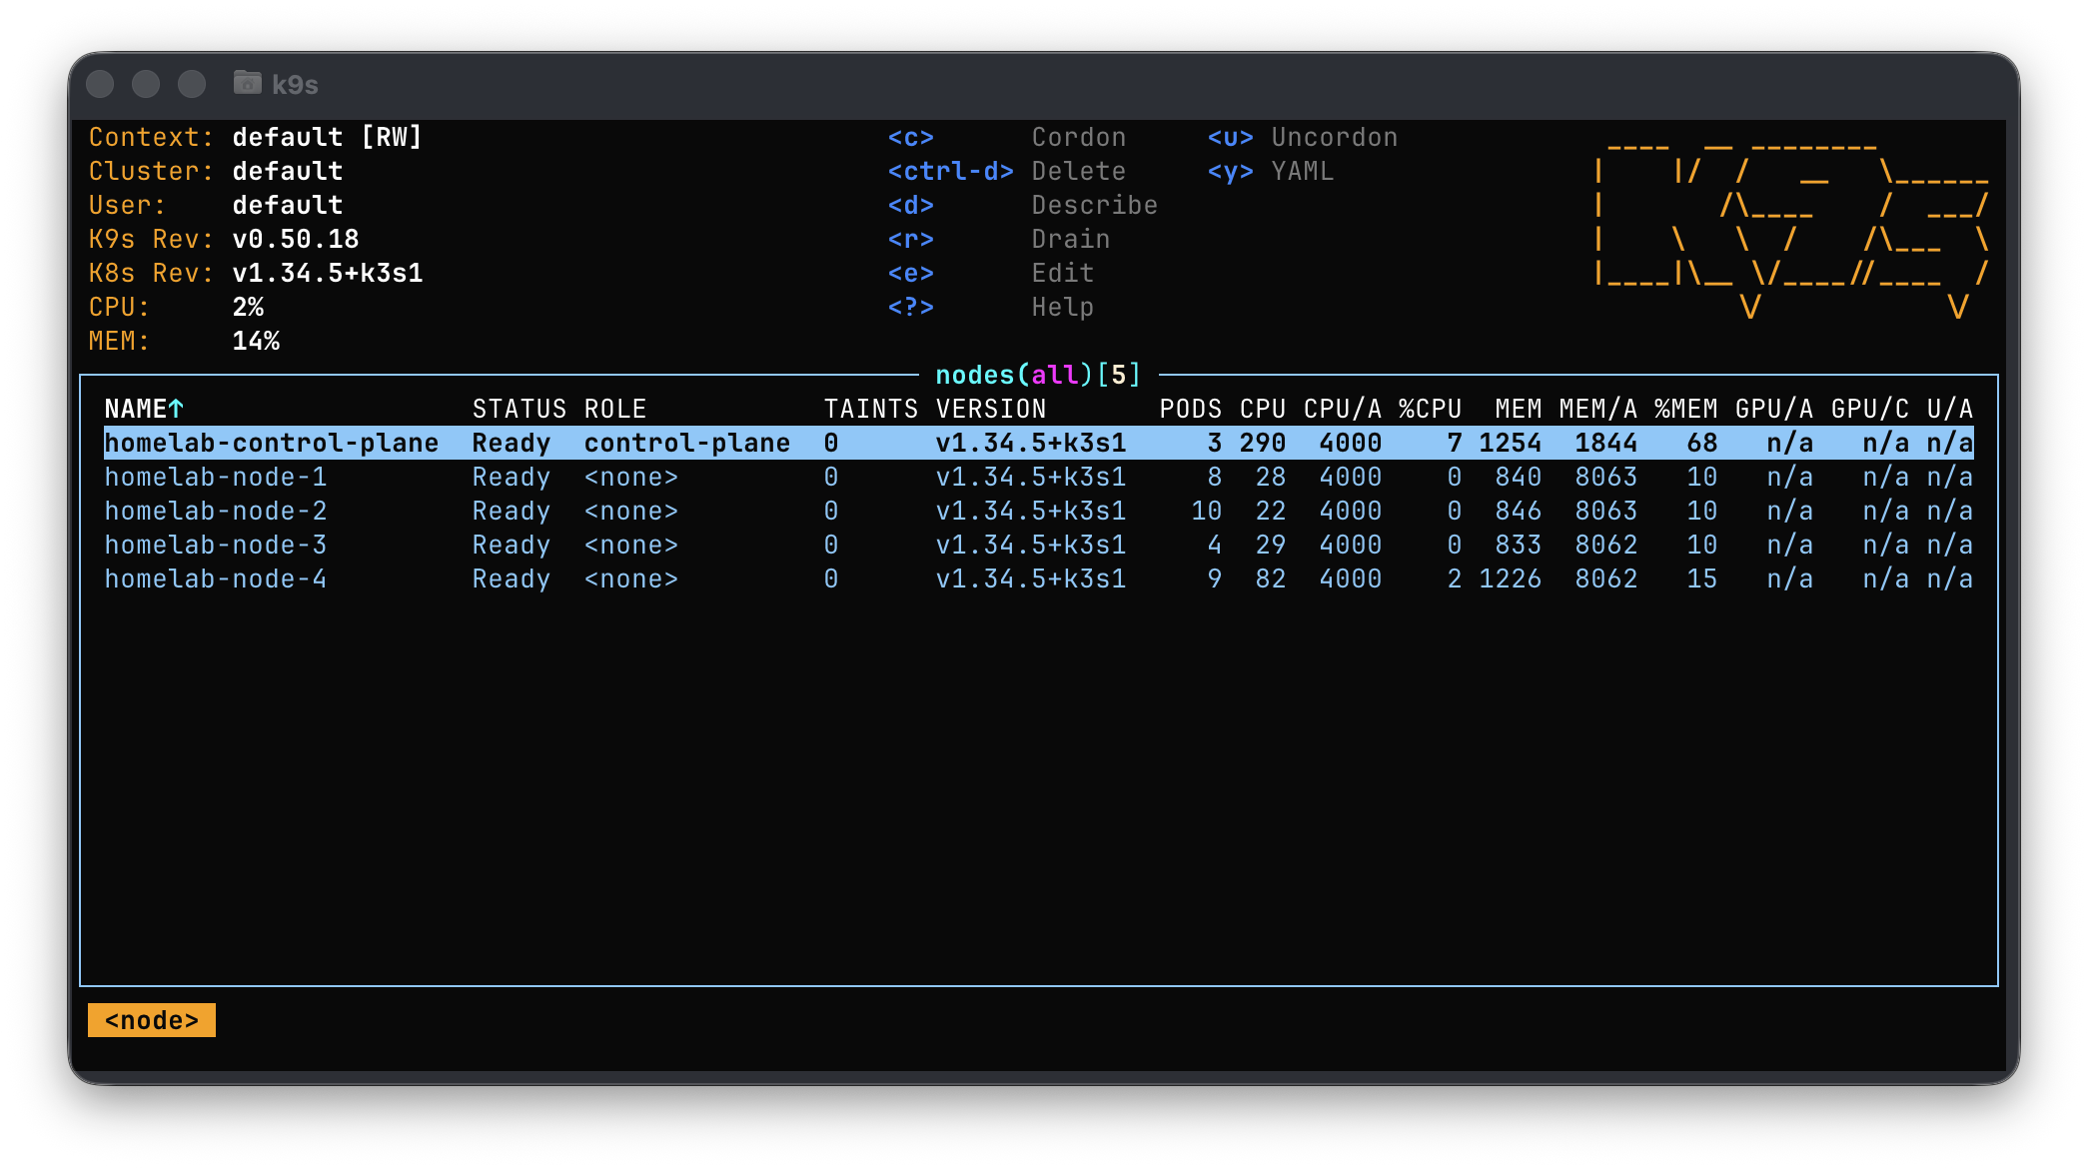The height and width of the screenshot is (1169, 2088).
Task: Click the PODS column header
Action: tap(1190, 409)
